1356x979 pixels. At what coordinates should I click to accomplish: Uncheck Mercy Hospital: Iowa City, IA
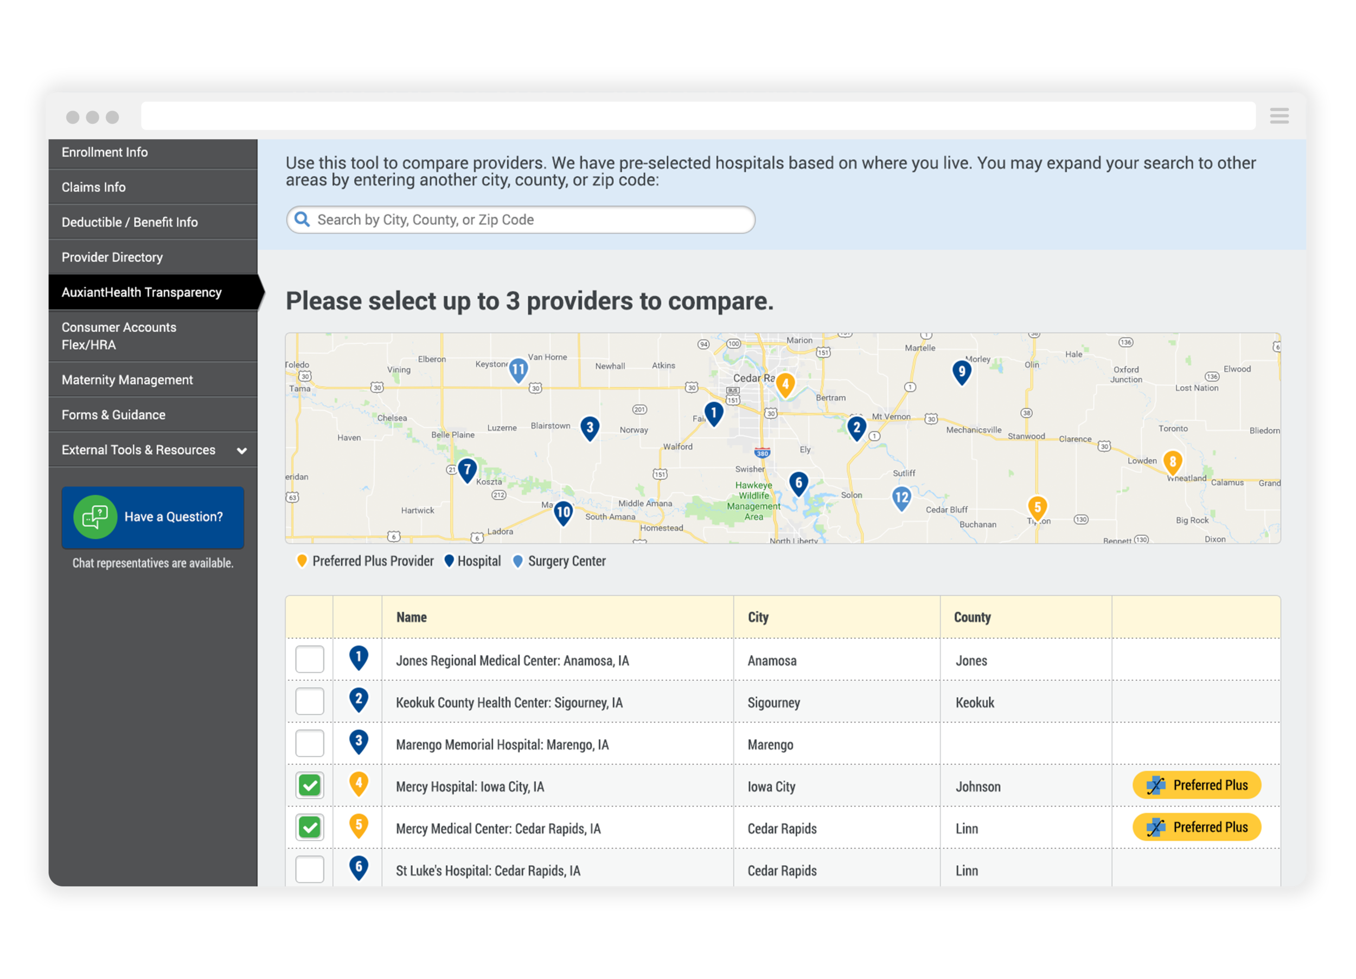click(309, 785)
